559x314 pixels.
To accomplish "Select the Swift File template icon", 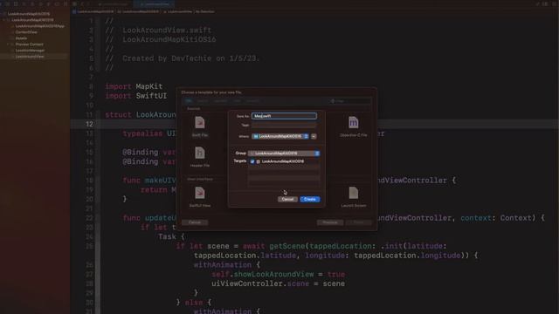I will (200, 123).
